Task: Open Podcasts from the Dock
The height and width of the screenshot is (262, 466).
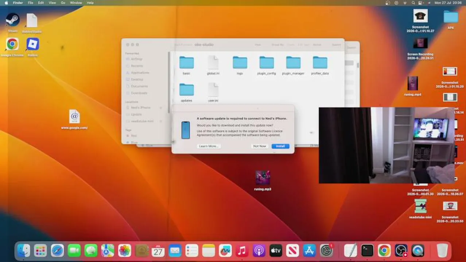Action: 259,250
